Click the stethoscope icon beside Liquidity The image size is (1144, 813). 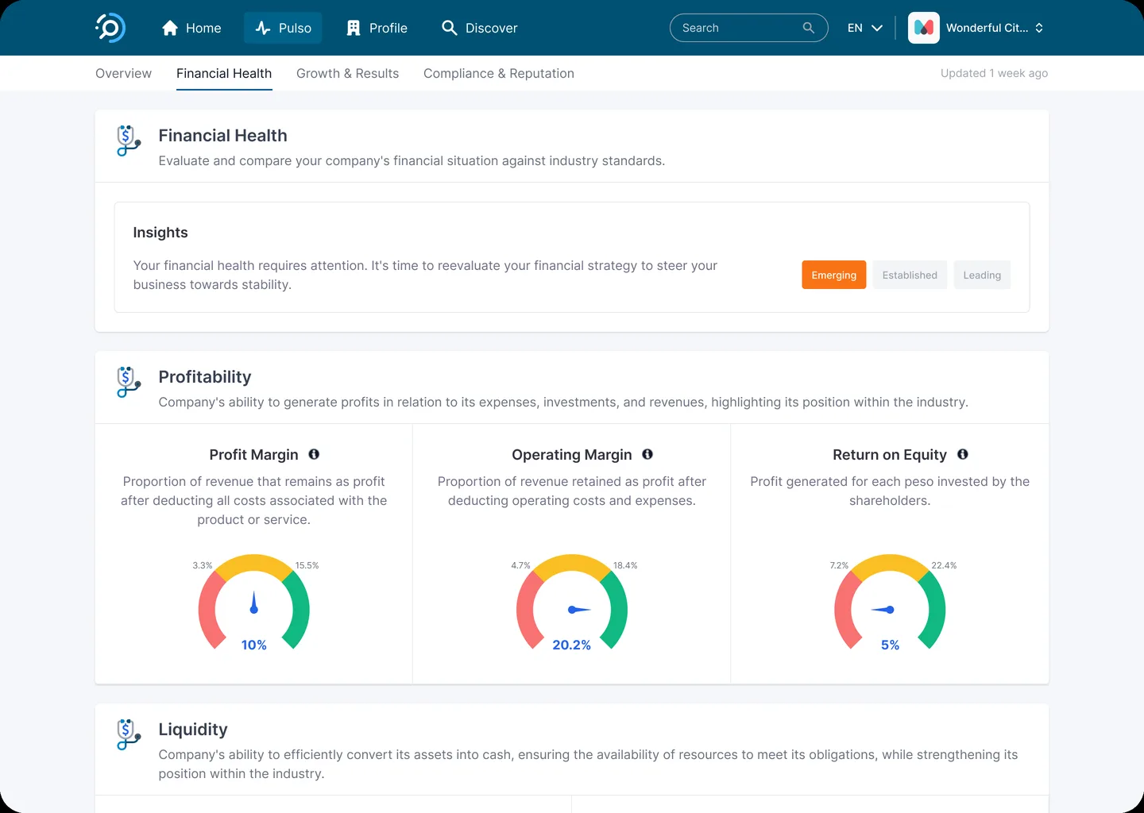click(x=129, y=734)
